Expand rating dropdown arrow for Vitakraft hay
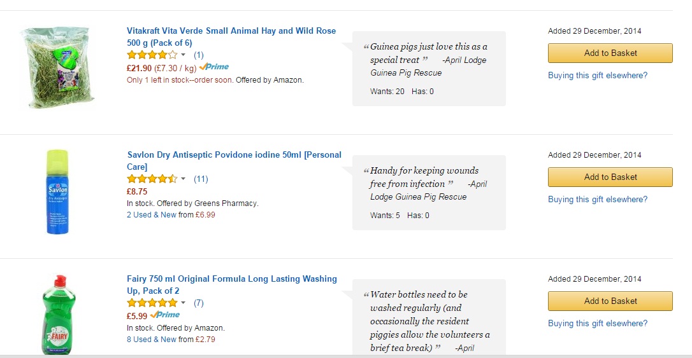The width and height of the screenshot is (692, 358). pyautogui.click(x=184, y=55)
